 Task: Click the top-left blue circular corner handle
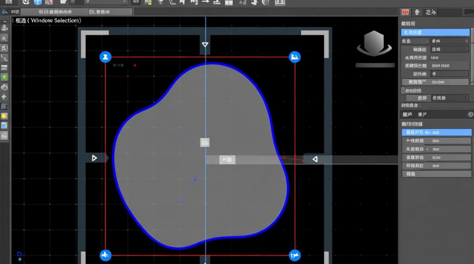coord(105,57)
